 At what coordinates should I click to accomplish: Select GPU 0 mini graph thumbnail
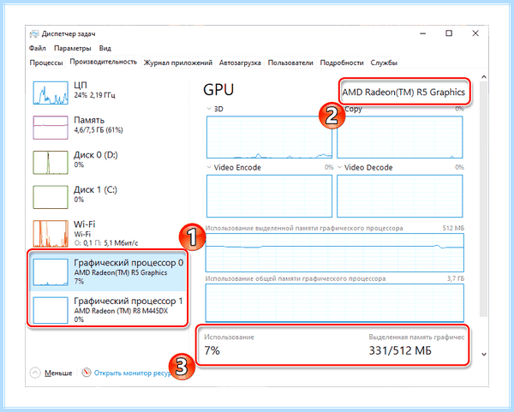coord(51,272)
